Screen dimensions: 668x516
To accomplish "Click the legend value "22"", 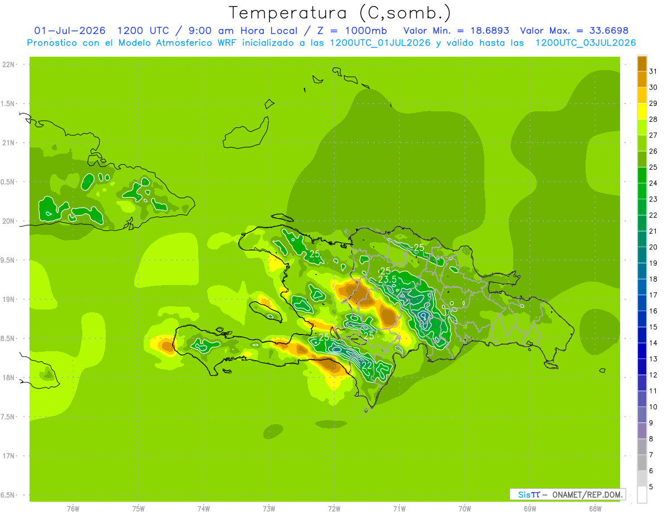I will coord(654,215).
